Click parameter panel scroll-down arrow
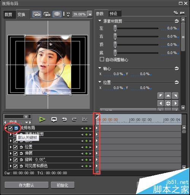The height and width of the screenshot is (195, 190). tap(183, 107)
